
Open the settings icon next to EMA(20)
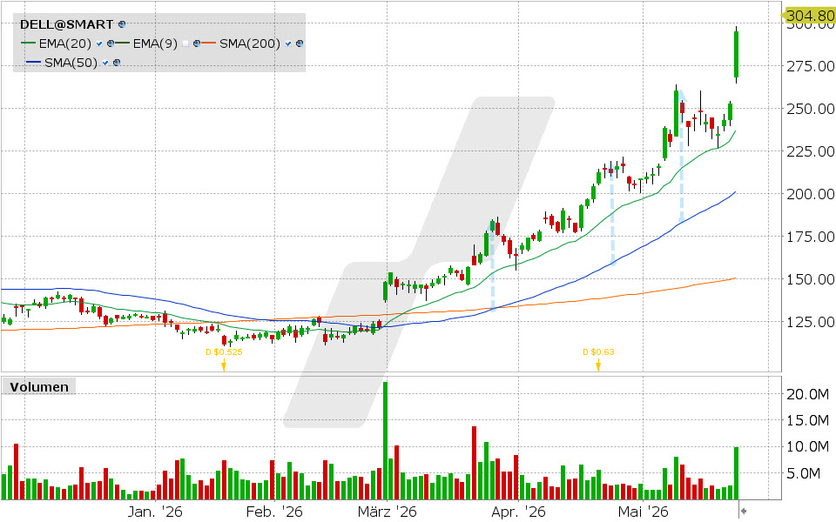pyautogui.click(x=111, y=43)
